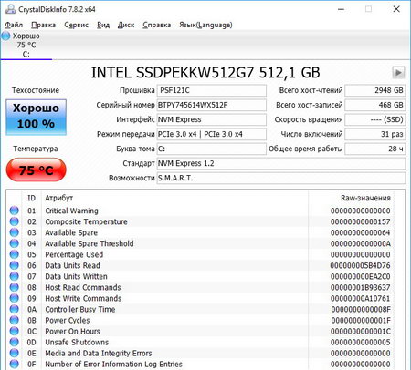The height and width of the screenshot is (370, 411).
Task: Select the Unsafe Shutdowns attribute name
Action: (77, 342)
